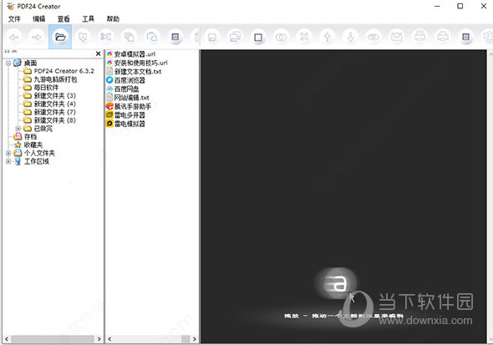
Task: Select the 新建文件夹 (4) folder
Action: coord(54,104)
